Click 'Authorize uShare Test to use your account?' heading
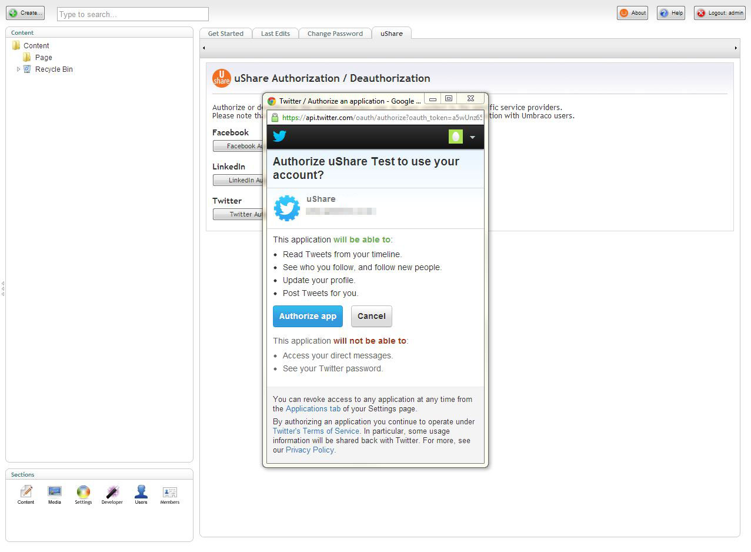This screenshot has height=552, width=751. [x=366, y=168]
